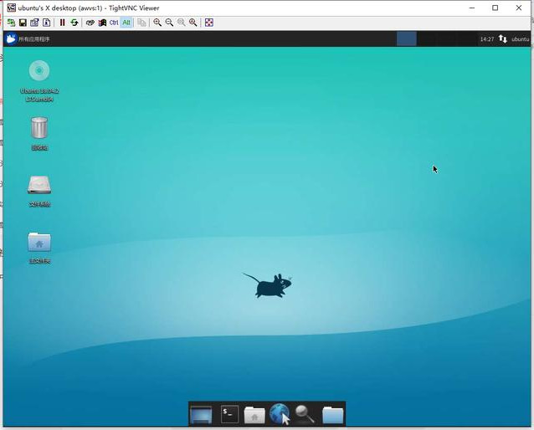Refresh the remote screen
Image resolution: width=534 pixels, height=430 pixels.
[x=74, y=23]
